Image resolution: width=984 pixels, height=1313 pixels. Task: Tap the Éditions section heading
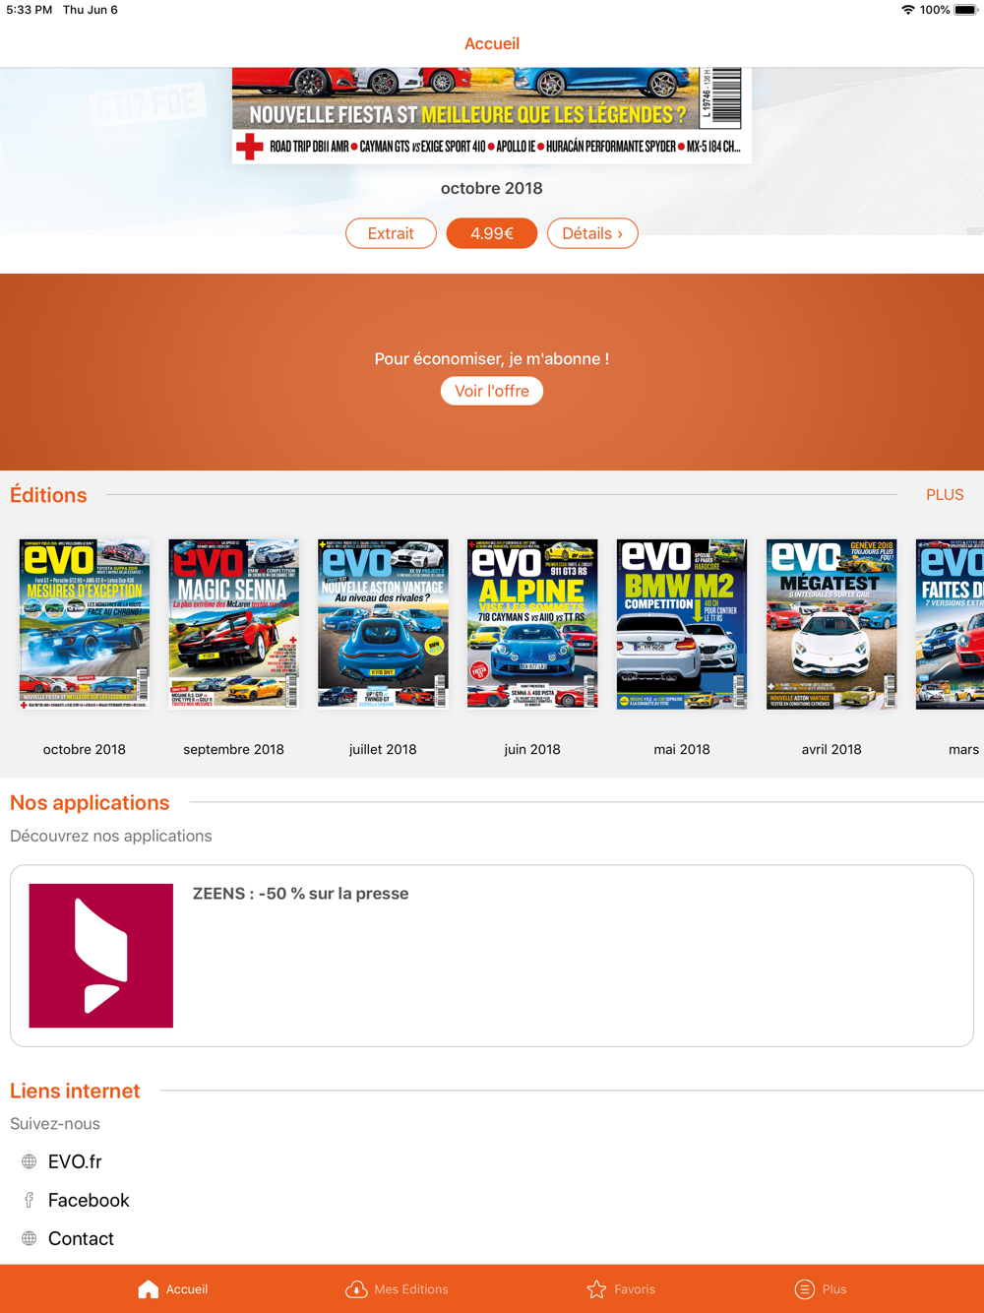tap(48, 495)
